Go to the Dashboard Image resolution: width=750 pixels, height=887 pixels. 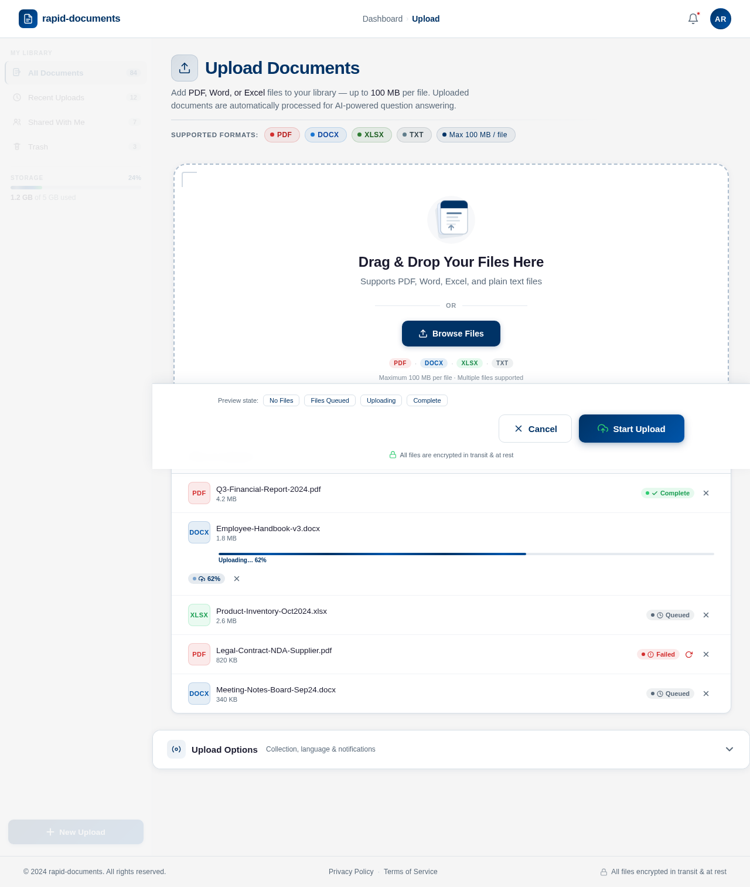pos(382,19)
